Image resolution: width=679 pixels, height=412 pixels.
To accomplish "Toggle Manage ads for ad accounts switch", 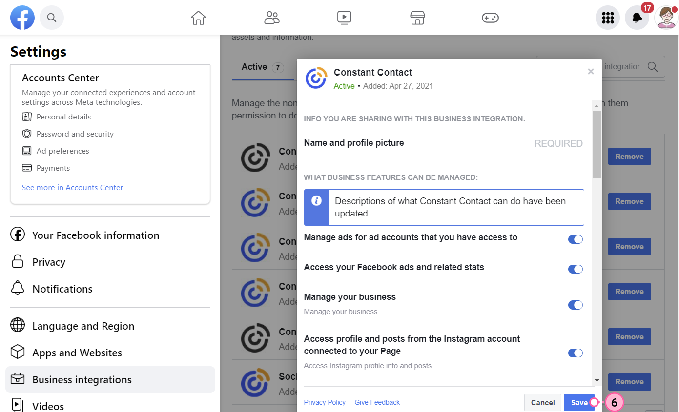I will [576, 239].
